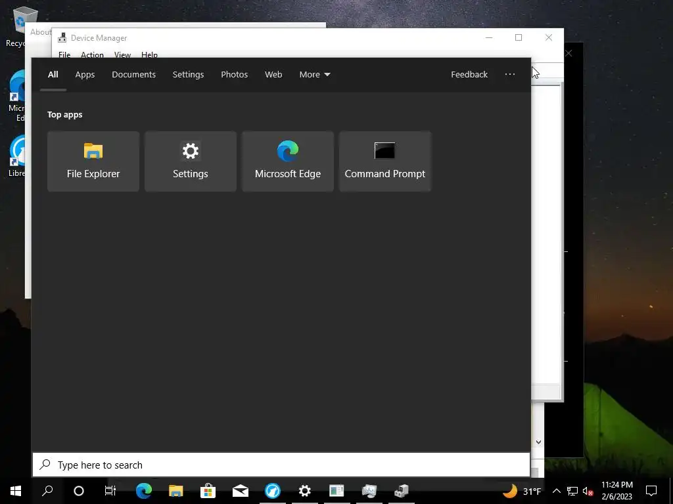Open Action menu in Device Manager
The width and height of the screenshot is (673, 504).
[92, 54]
